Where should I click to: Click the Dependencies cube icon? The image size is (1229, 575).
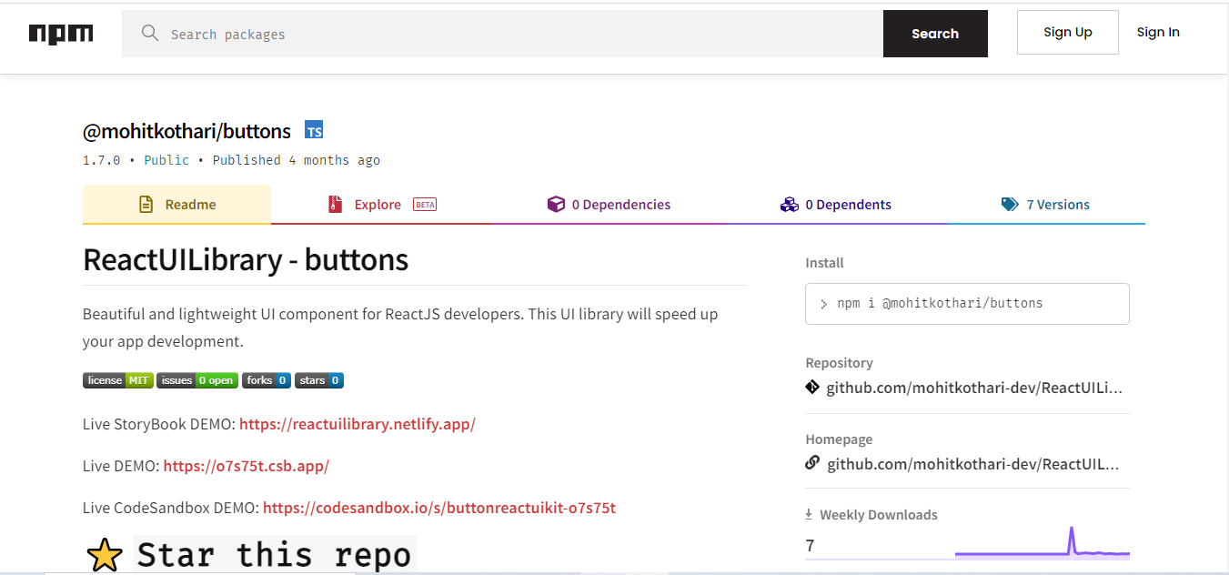tap(556, 205)
